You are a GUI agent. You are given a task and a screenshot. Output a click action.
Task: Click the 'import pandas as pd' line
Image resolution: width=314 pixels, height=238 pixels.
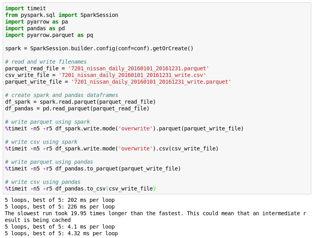(35, 28)
